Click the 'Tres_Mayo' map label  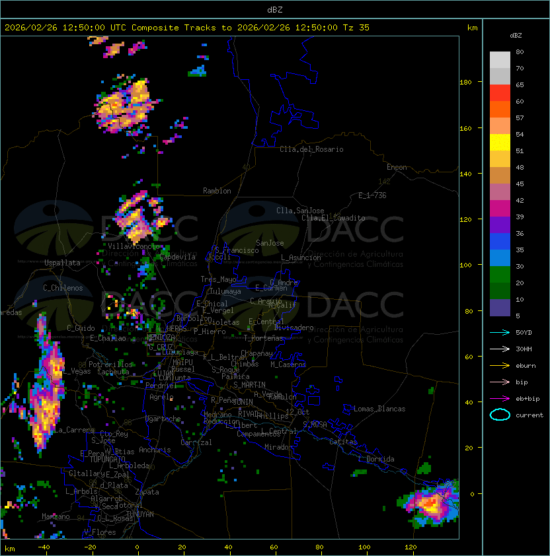tap(218, 279)
